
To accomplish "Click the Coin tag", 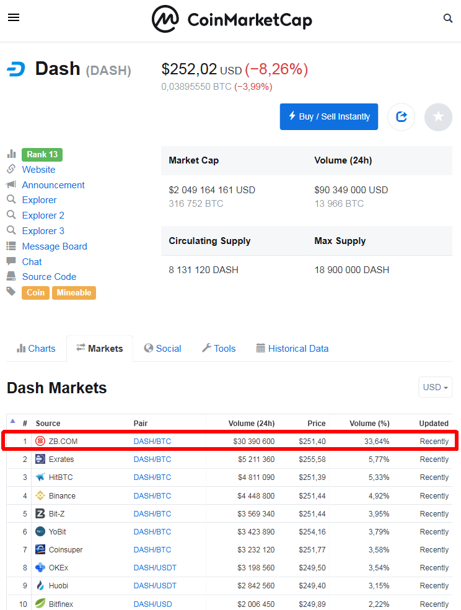I will [35, 292].
